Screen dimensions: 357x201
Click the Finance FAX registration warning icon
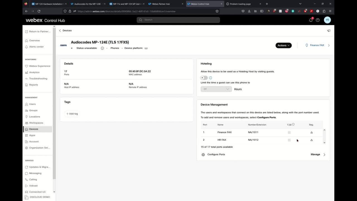(312, 132)
